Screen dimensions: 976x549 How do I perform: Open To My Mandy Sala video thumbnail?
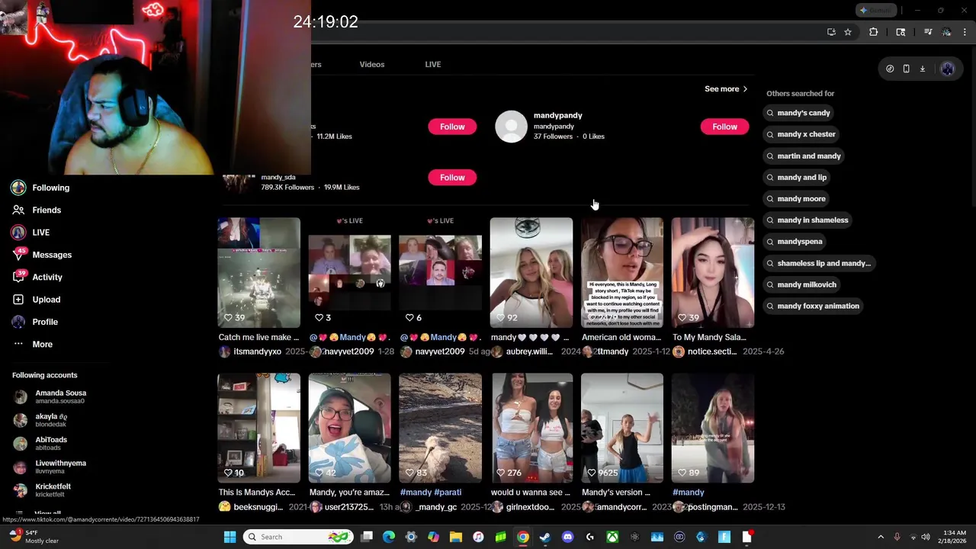tap(713, 273)
